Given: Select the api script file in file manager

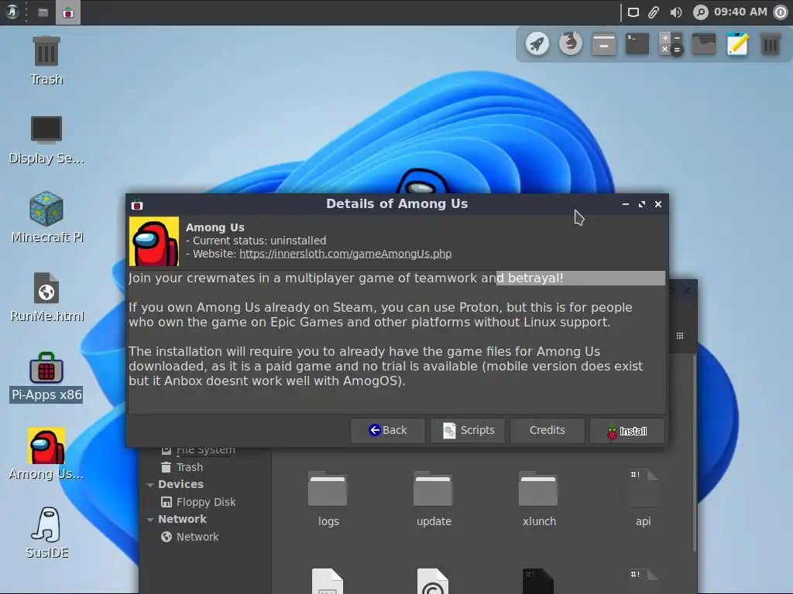Looking at the screenshot, I should [644, 499].
